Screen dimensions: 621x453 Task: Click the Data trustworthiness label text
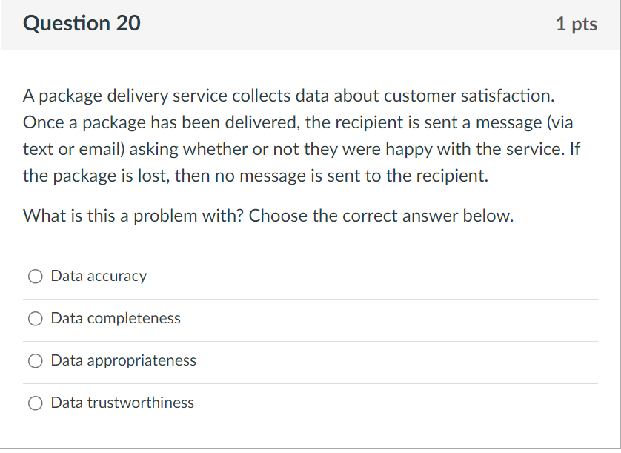tap(122, 403)
